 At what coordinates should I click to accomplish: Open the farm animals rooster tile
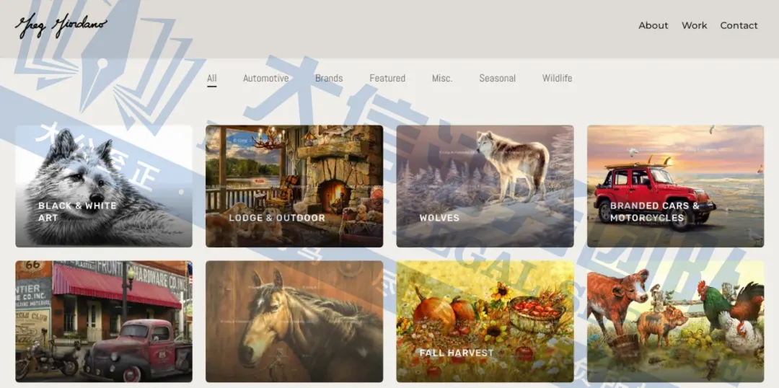pyautogui.click(x=676, y=322)
